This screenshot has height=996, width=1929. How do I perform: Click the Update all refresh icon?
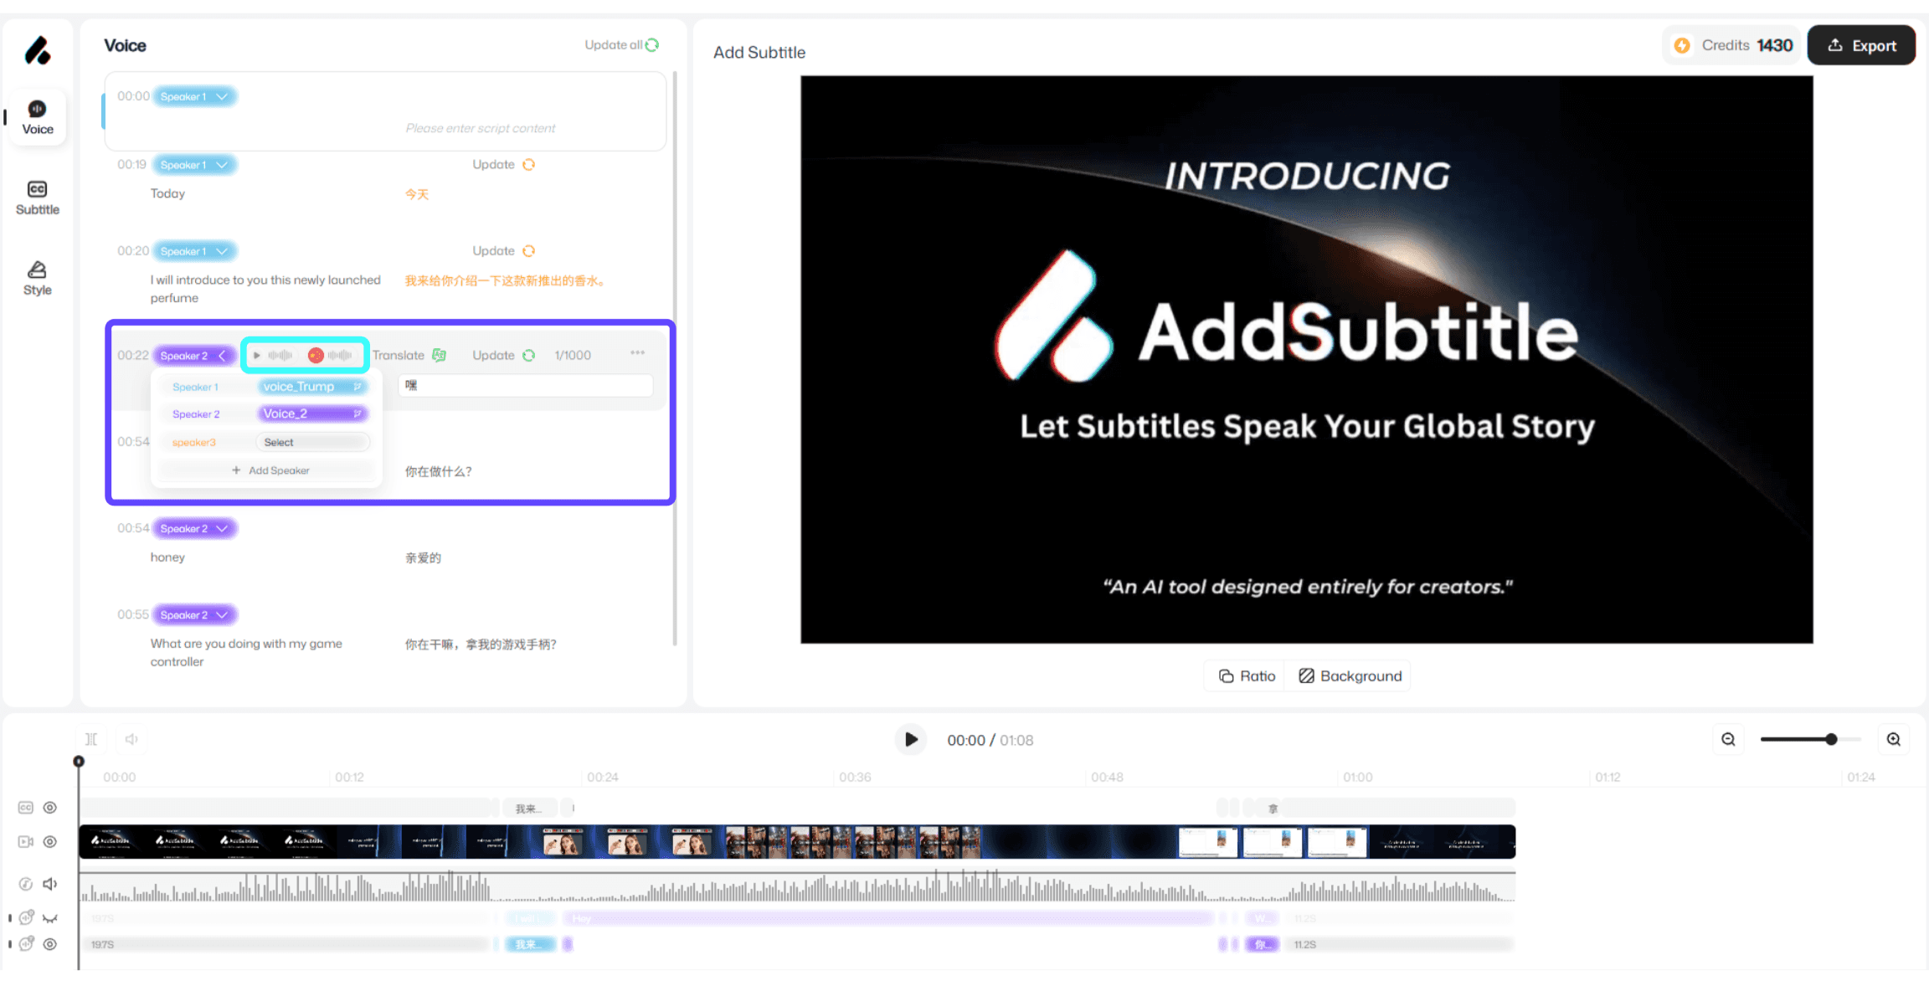[652, 44]
